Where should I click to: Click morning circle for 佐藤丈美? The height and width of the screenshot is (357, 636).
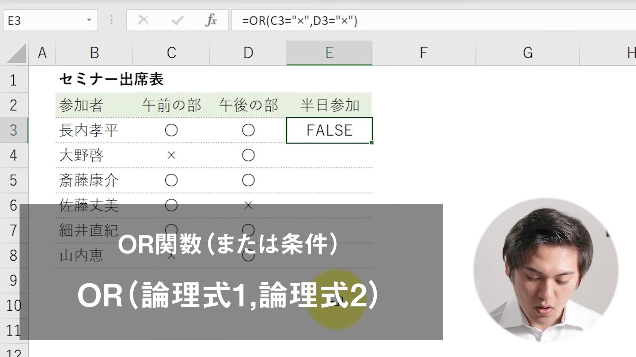point(171,205)
